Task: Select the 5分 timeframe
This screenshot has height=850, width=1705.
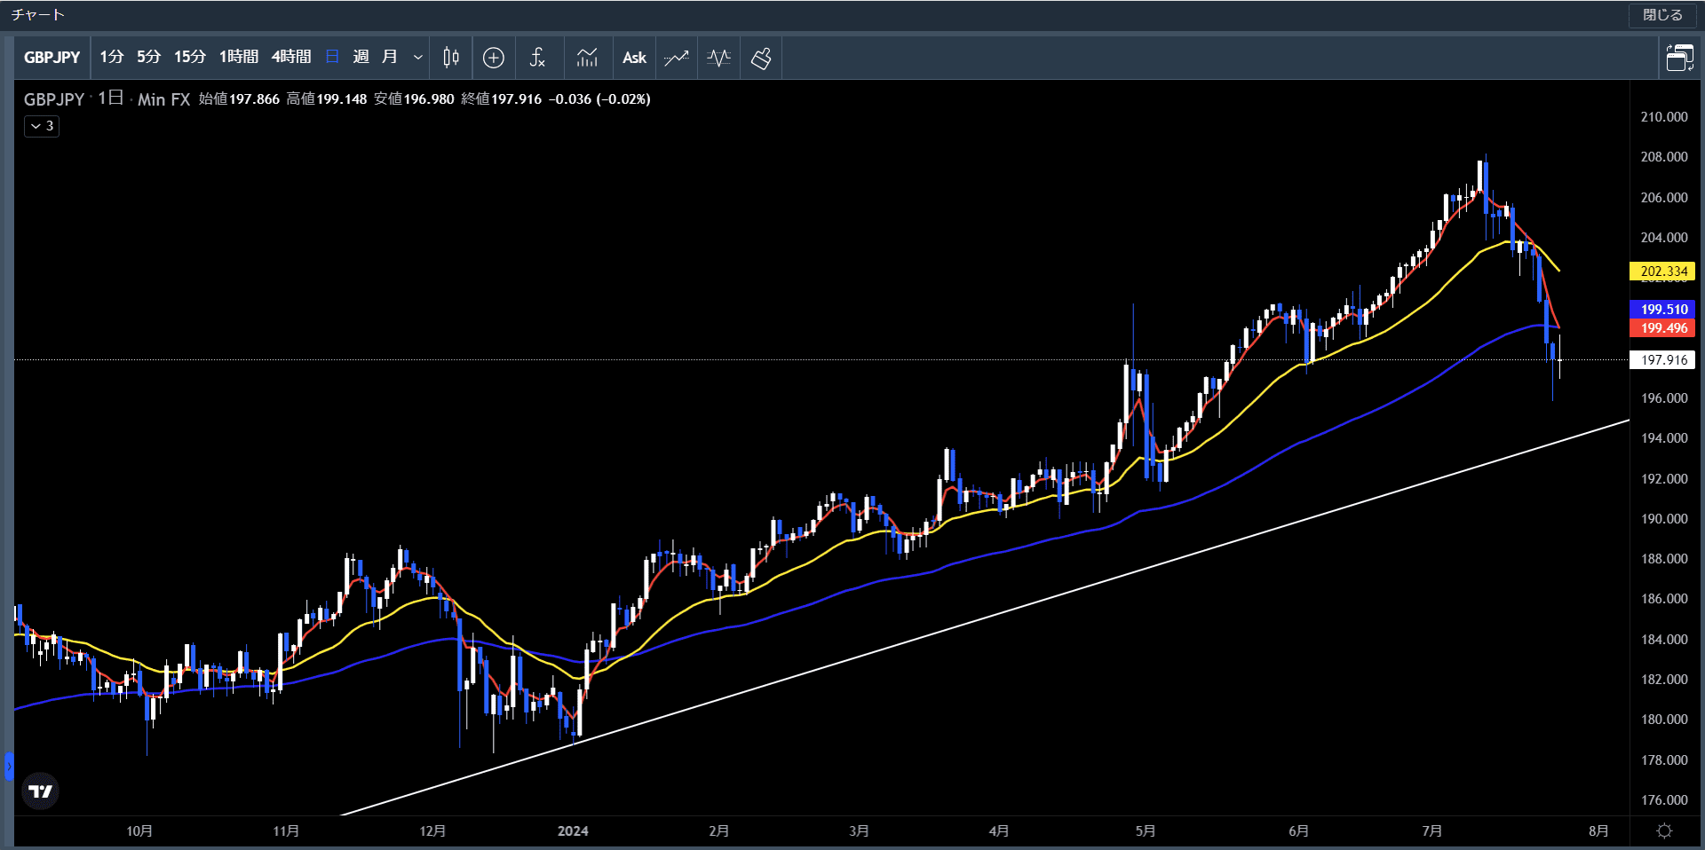Action: 149,58
